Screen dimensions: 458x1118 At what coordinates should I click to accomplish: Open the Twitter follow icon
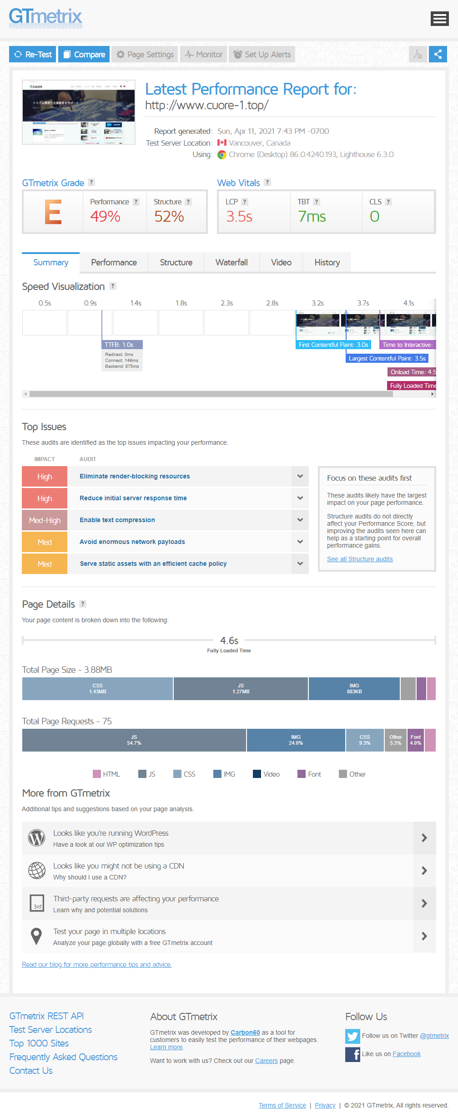352,1036
